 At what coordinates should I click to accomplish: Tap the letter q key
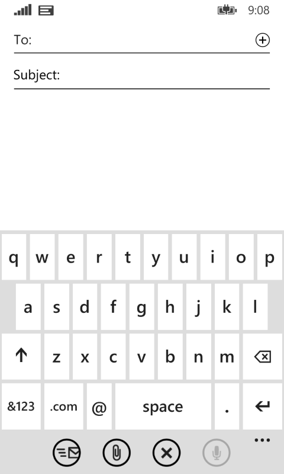click(14, 257)
